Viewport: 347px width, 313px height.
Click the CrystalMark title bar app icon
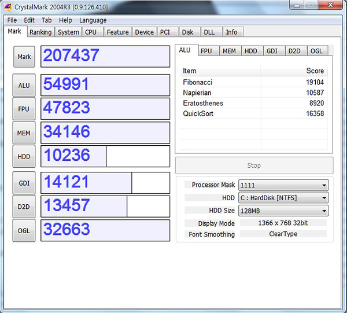[x=8, y=7]
